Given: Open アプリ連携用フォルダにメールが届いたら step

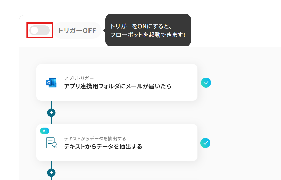Looking at the screenshot, I should pos(118,86).
